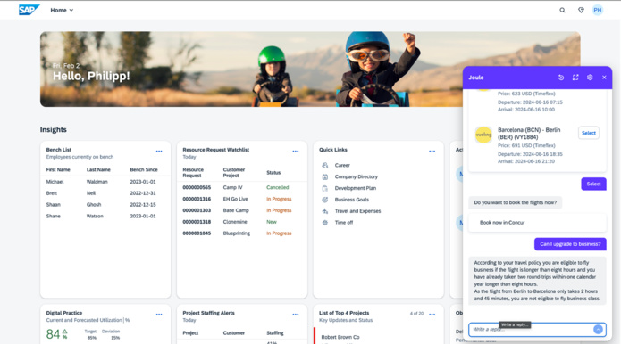The width and height of the screenshot is (621, 344).
Task: Select resource request 0000001316
Action: coord(197,199)
